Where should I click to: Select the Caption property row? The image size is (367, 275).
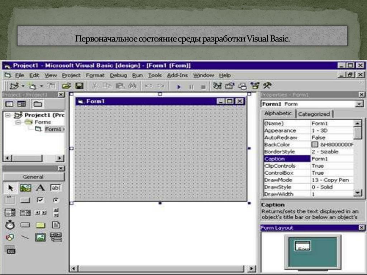309,159
